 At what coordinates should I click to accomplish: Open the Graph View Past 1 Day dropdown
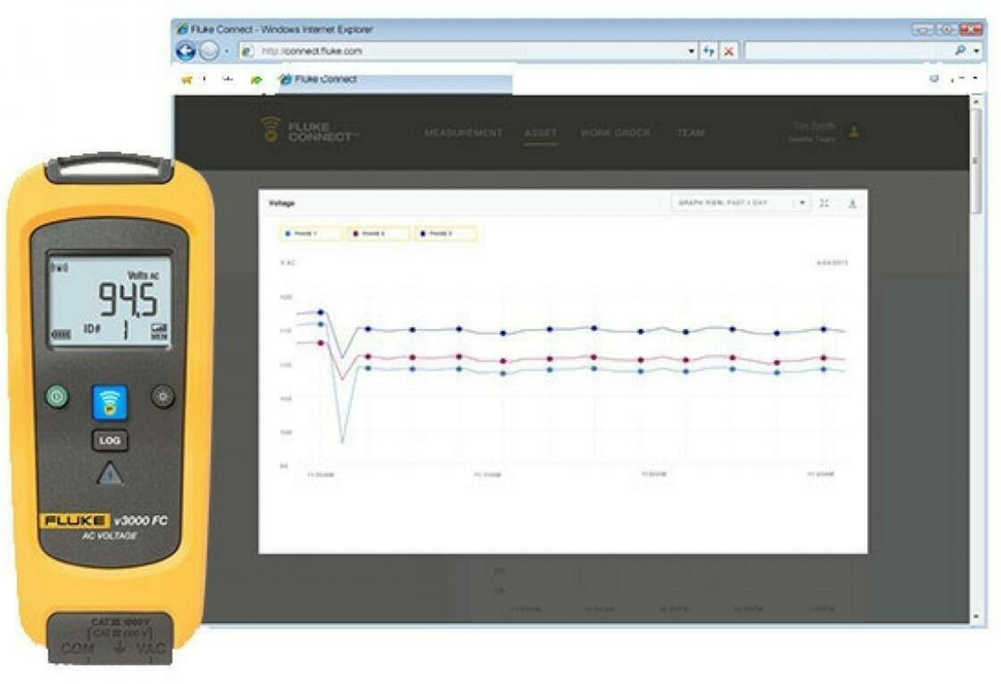coord(740,203)
